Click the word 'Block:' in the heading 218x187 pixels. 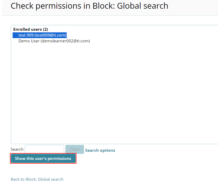103,6
